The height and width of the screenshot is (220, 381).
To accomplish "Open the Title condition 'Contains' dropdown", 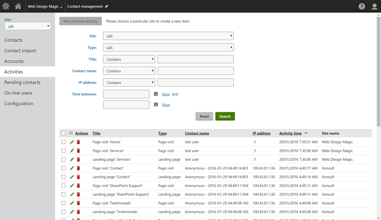I will coord(129,59).
